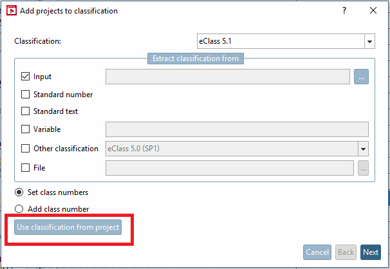Close the Add projects to classification dialog
Image resolution: width=390 pixels, height=269 pixels.
click(373, 10)
